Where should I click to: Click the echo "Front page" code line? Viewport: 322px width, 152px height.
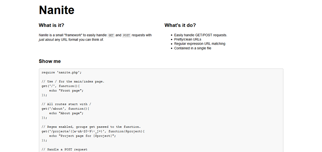66,90
